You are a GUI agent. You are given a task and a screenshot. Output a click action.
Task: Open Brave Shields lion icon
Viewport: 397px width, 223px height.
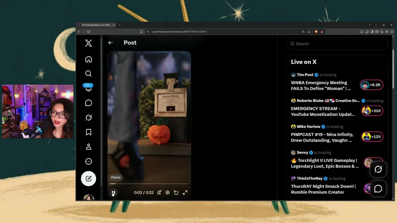(x=316, y=32)
